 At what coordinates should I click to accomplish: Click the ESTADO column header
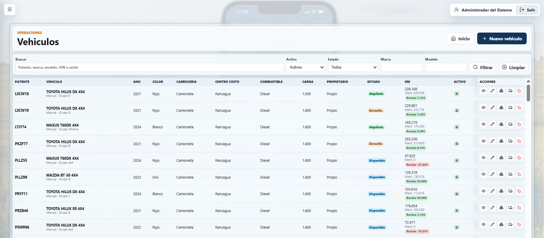pos(374,82)
